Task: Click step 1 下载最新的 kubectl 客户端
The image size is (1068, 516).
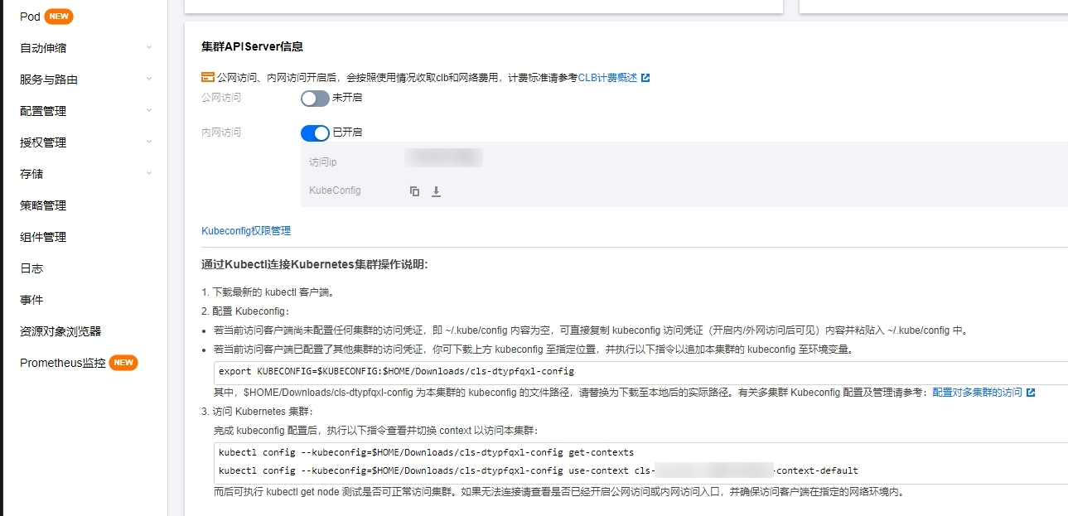Action: click(268, 292)
